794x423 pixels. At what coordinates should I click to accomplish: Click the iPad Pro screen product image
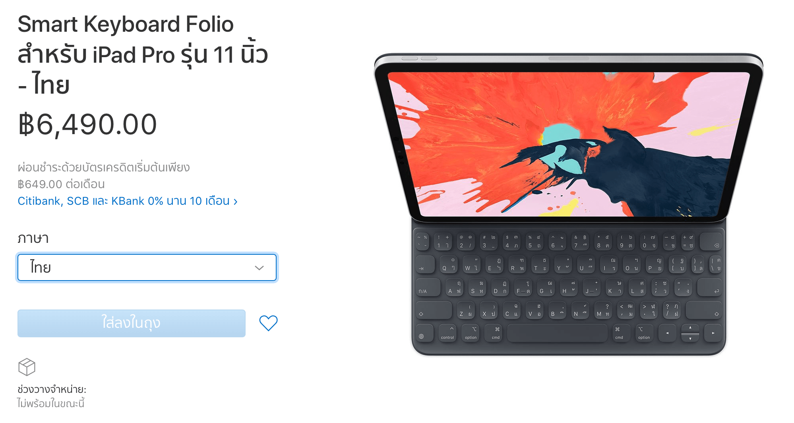[x=569, y=144]
